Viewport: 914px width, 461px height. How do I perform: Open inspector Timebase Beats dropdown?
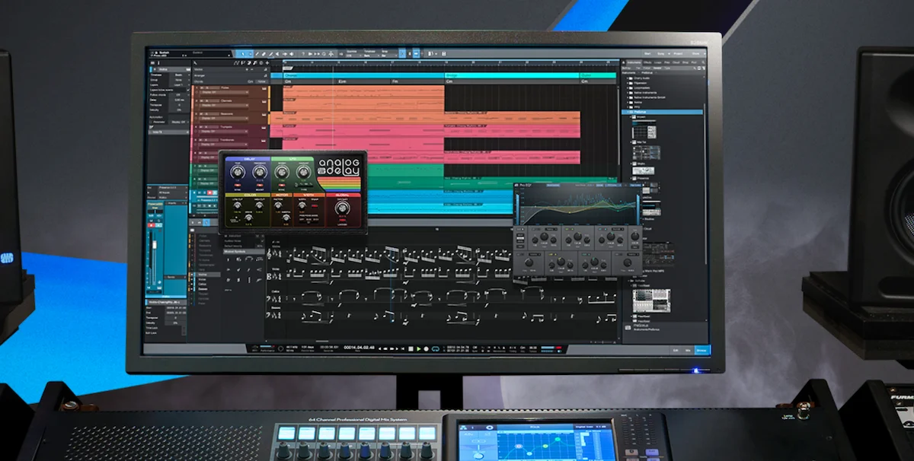point(180,75)
